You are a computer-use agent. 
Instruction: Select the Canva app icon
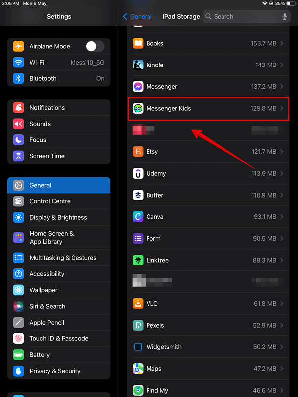(138, 217)
